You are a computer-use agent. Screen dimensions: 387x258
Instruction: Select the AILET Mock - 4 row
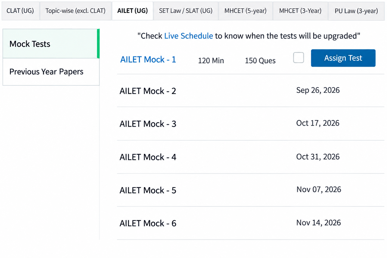click(x=251, y=157)
